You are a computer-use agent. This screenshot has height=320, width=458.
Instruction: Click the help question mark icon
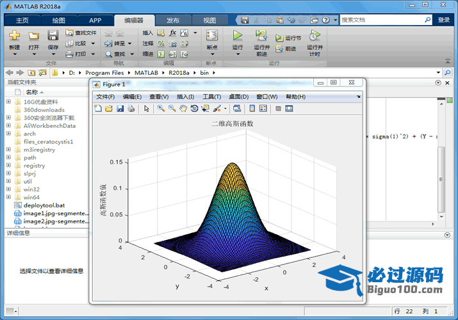325,20
